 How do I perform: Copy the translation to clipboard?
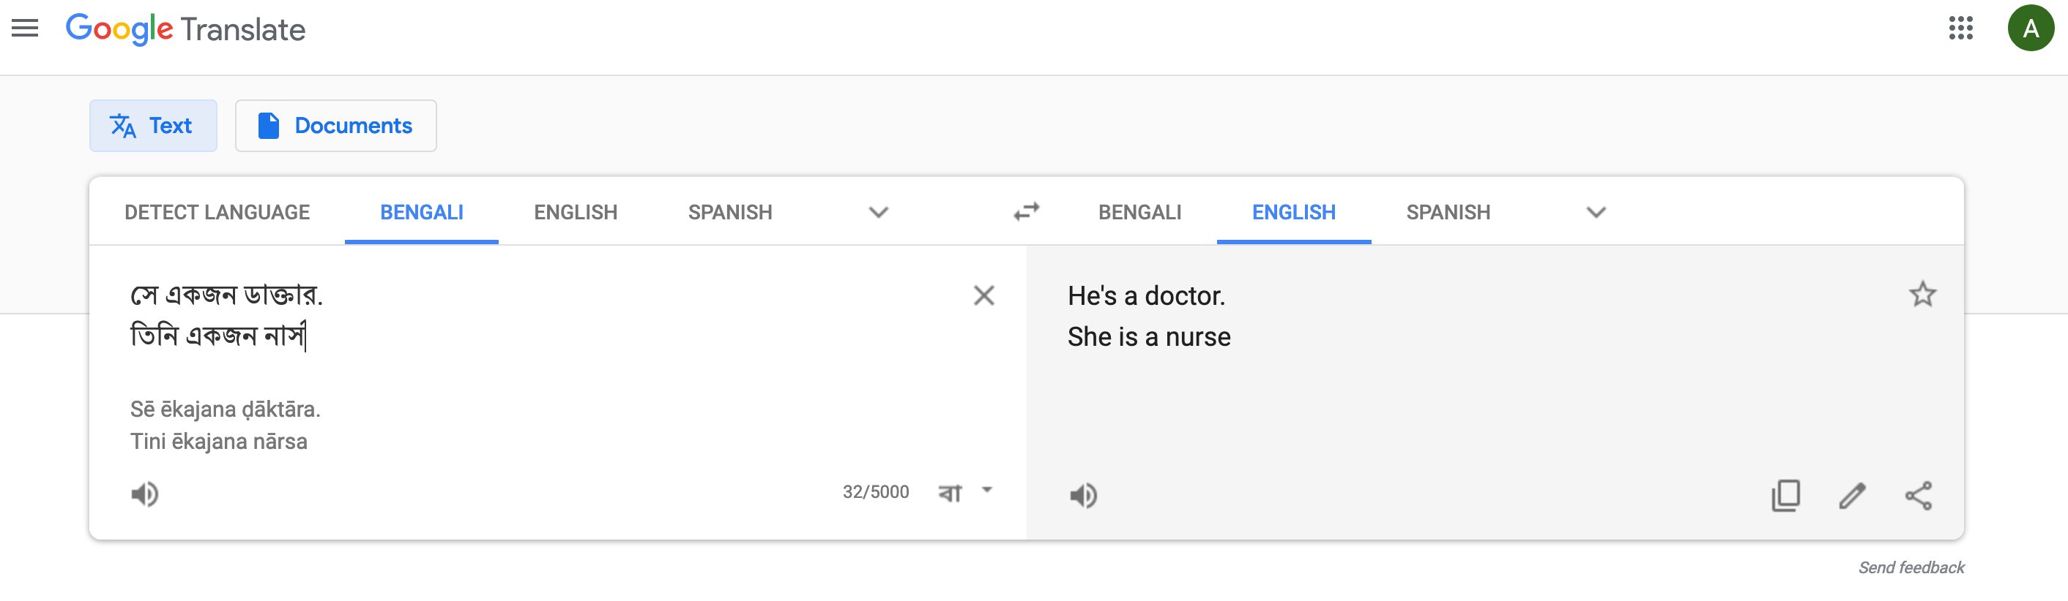point(1785,495)
